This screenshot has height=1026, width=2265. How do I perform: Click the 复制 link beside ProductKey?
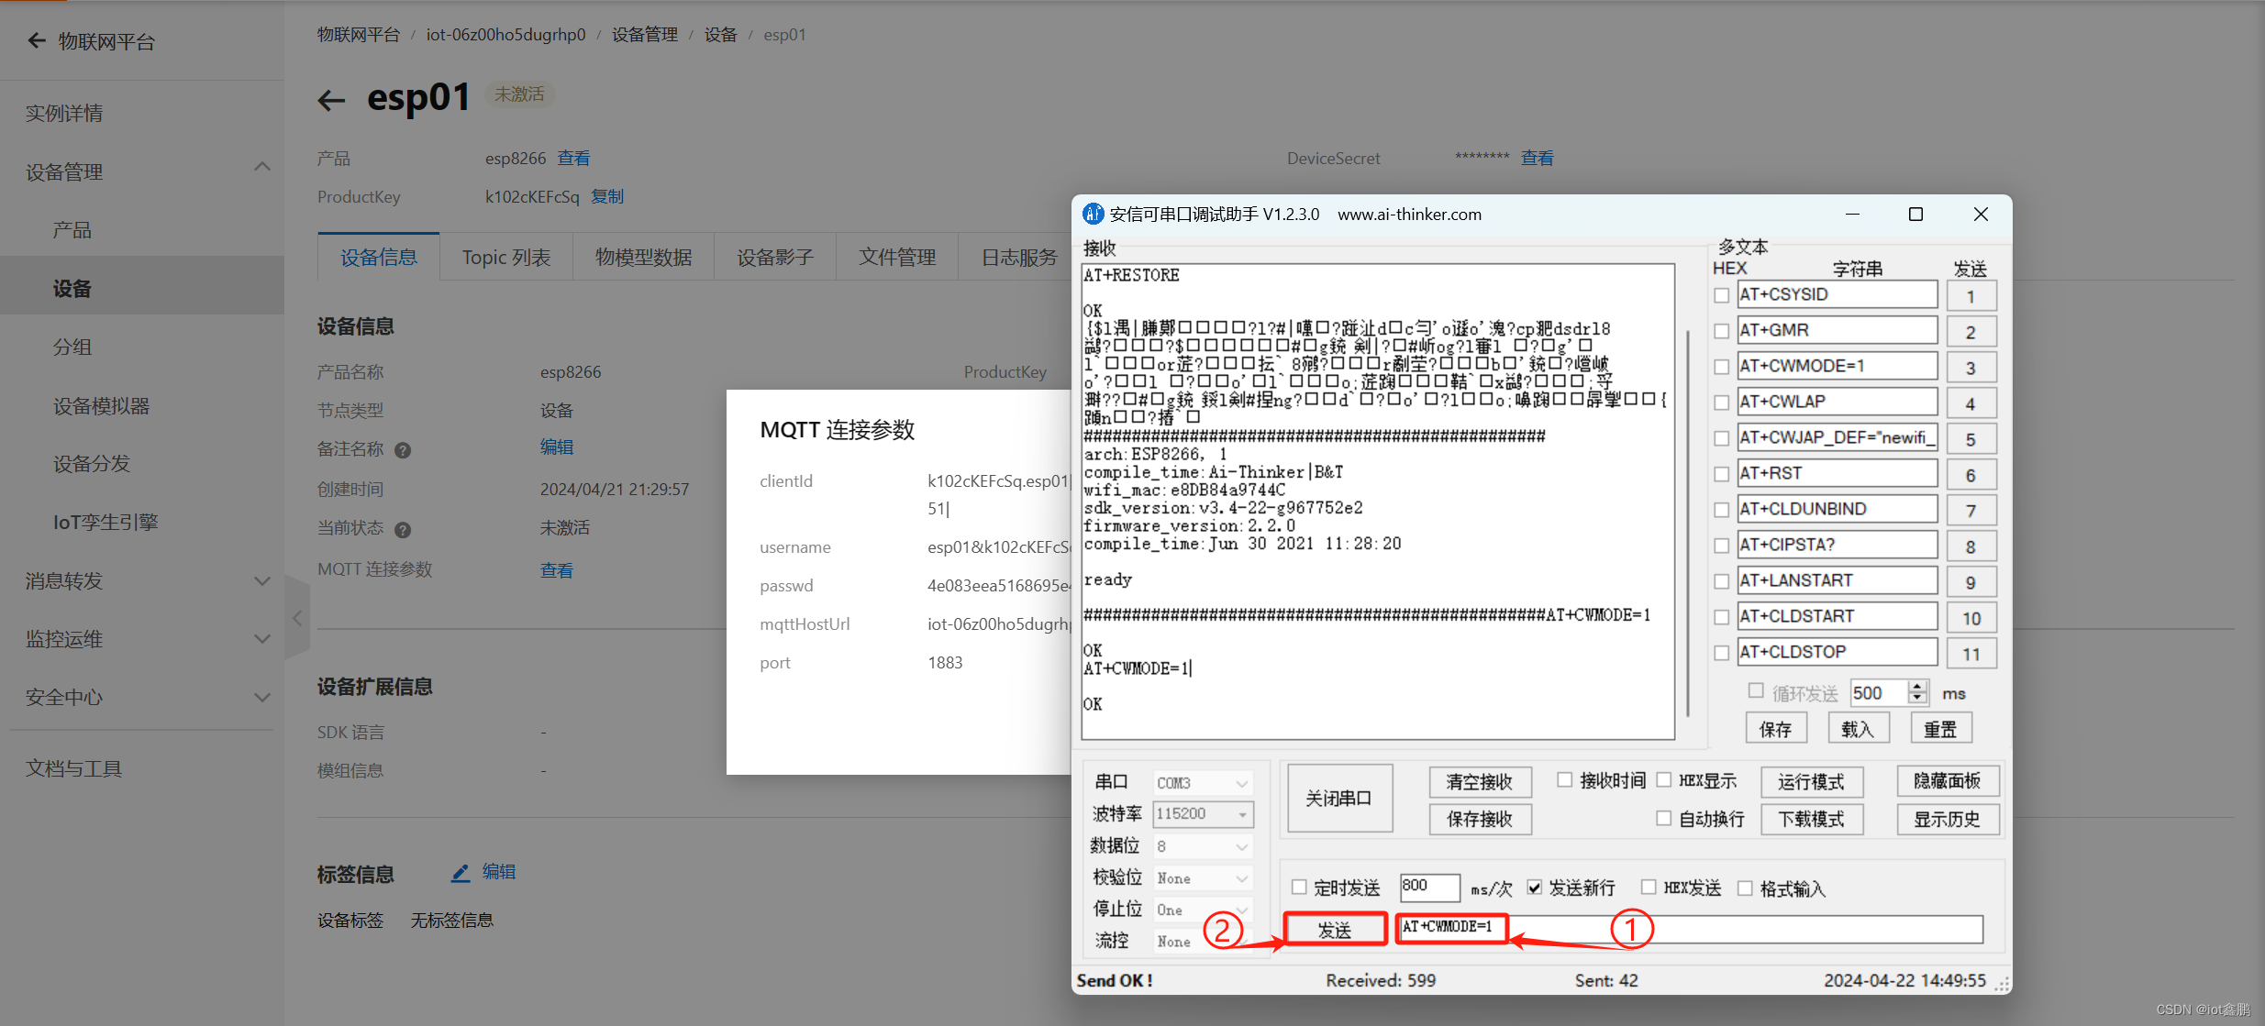click(x=607, y=196)
